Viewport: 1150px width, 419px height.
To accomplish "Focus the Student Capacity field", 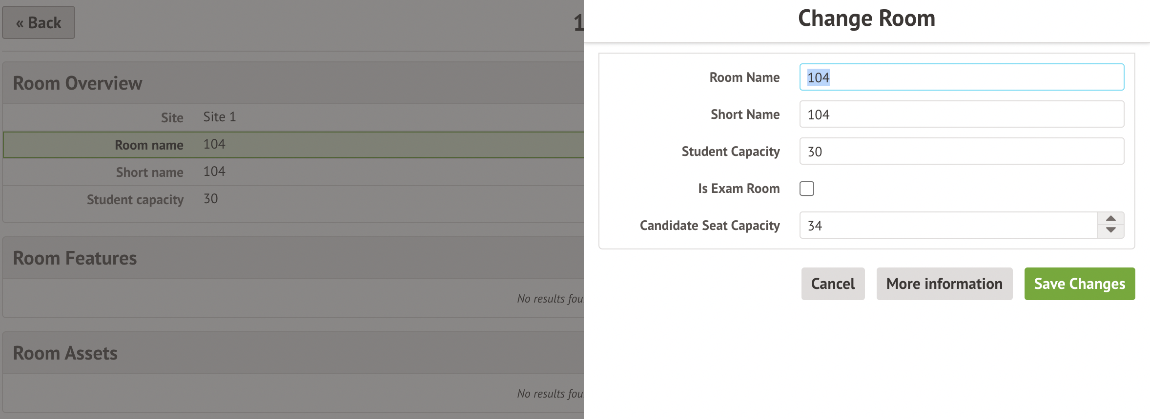I will [x=962, y=152].
